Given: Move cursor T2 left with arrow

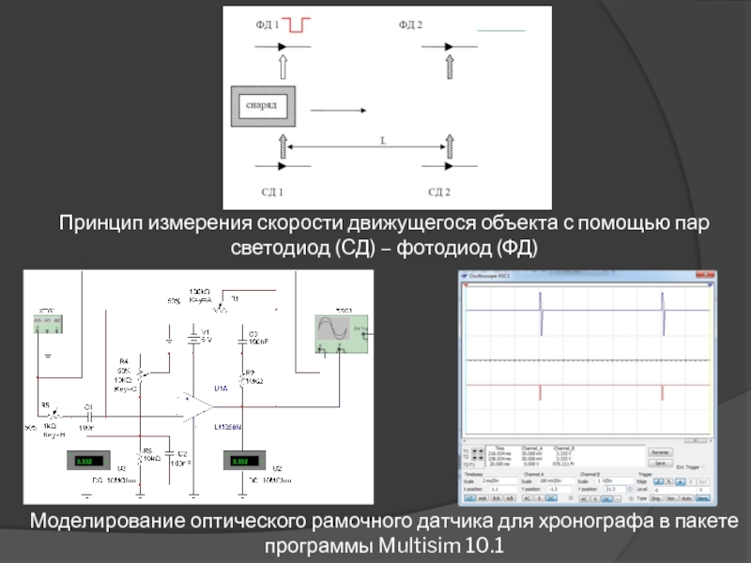Looking at the screenshot, I should click(475, 458).
